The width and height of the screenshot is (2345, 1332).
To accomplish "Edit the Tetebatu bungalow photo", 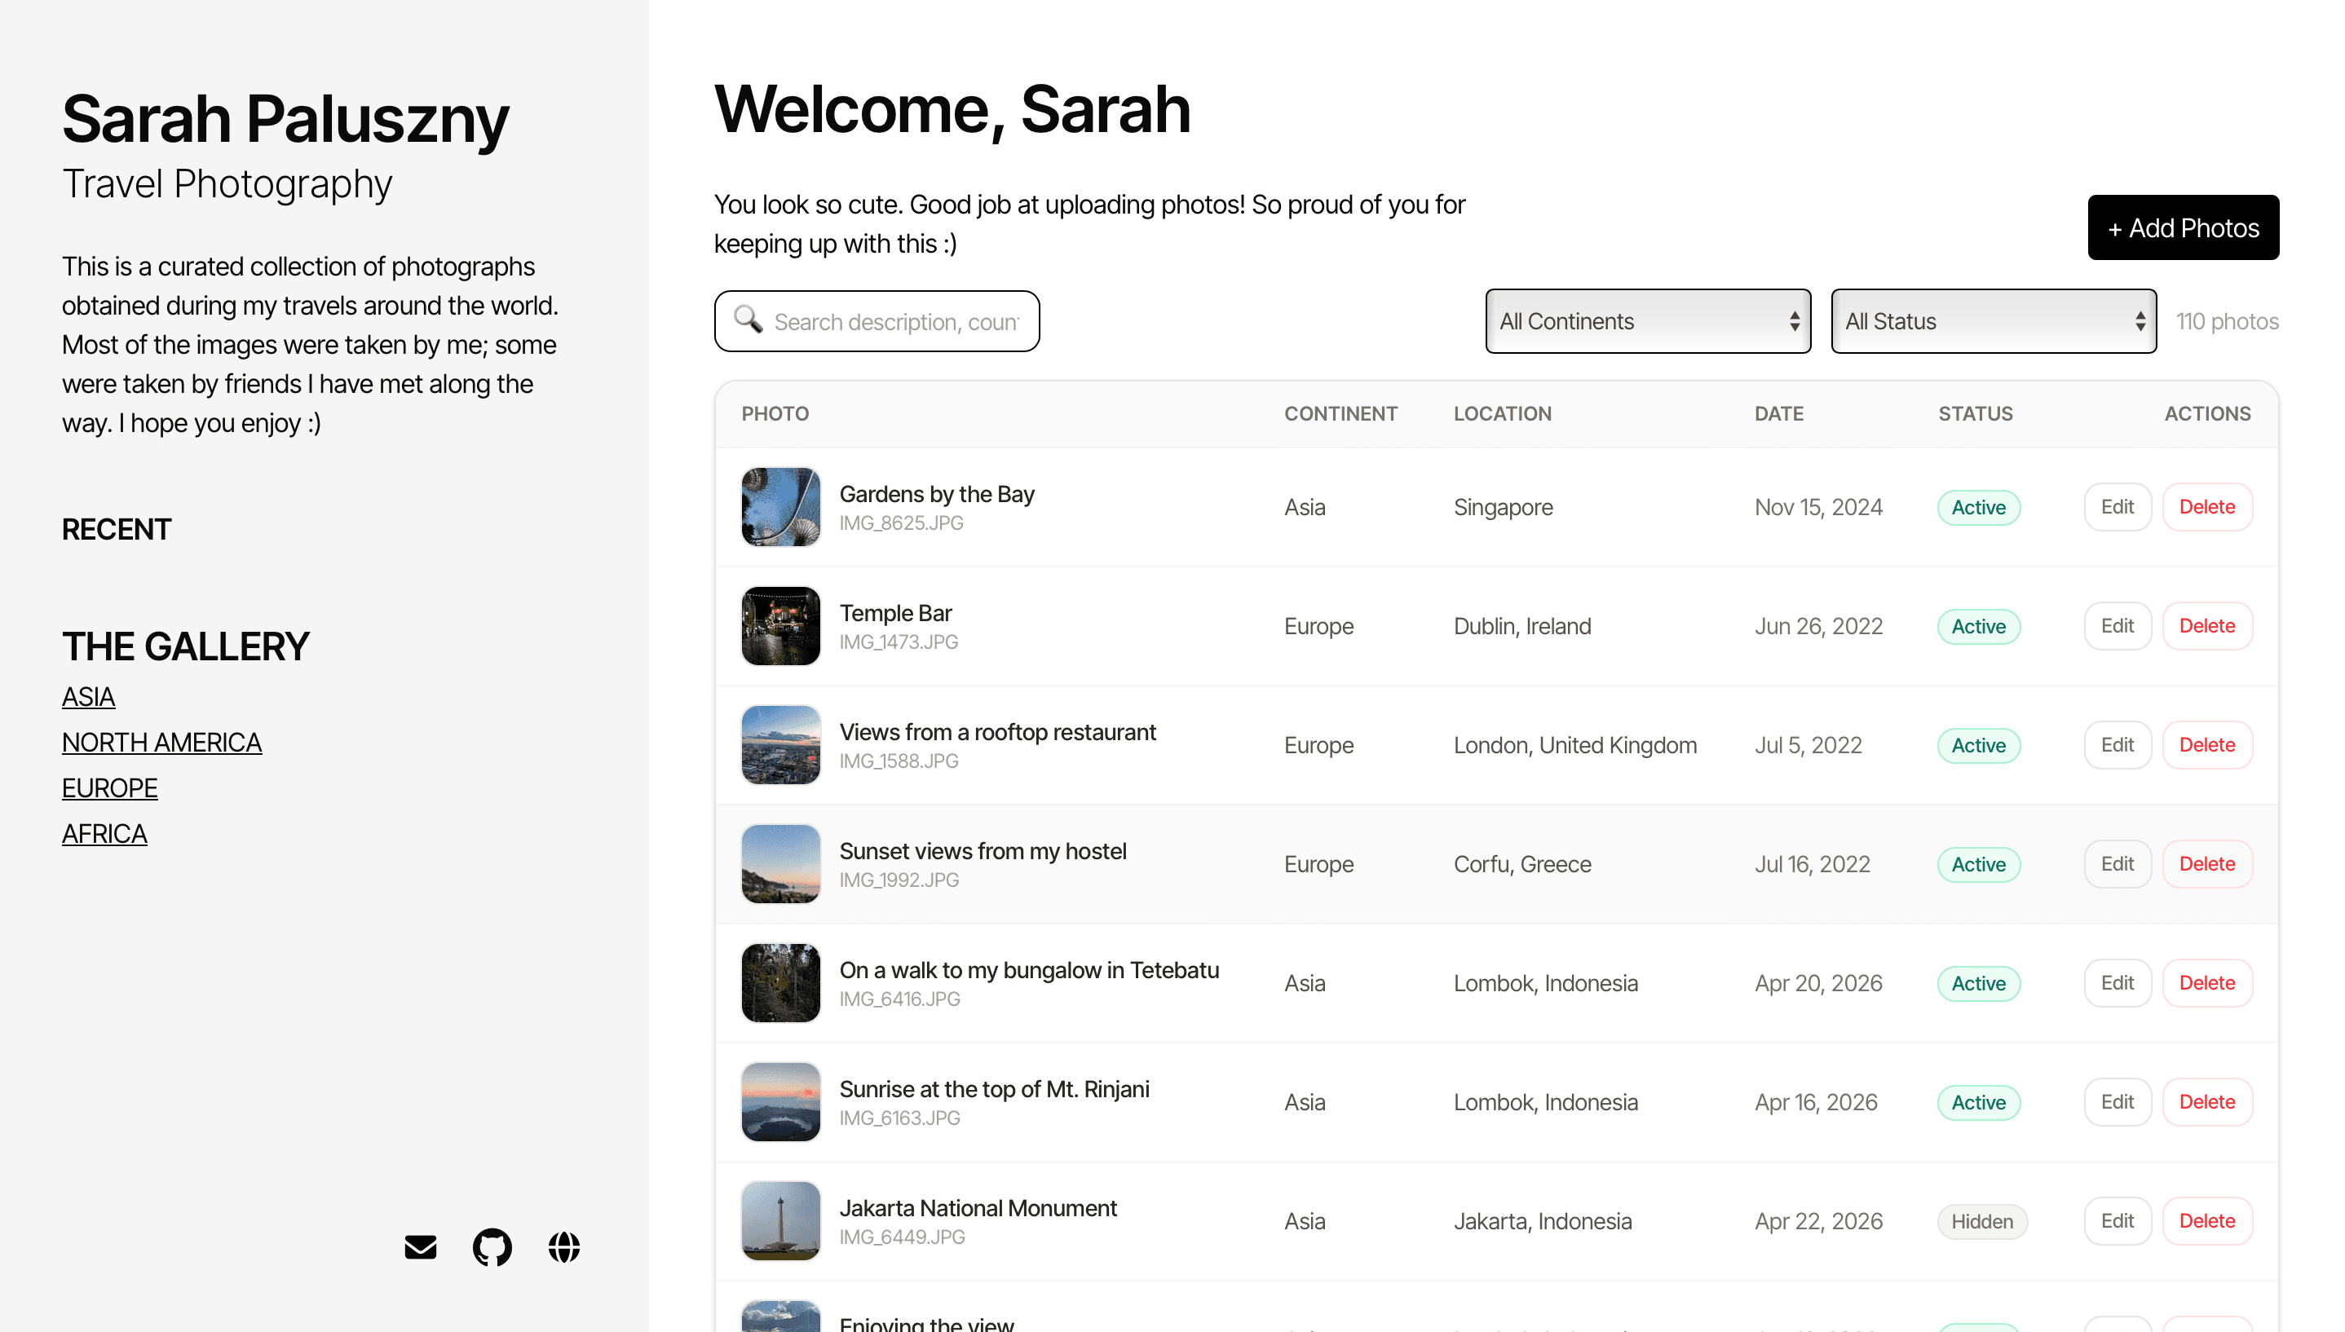I will [x=2118, y=982].
